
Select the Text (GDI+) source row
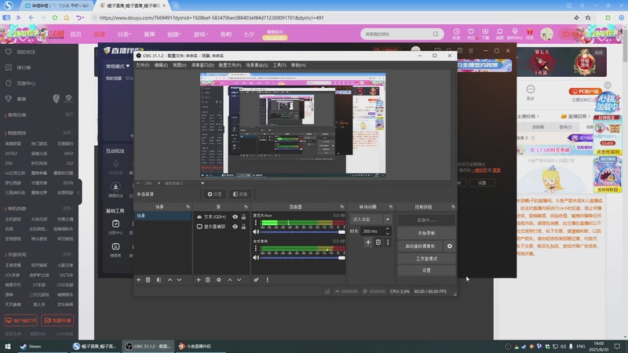tap(221, 217)
